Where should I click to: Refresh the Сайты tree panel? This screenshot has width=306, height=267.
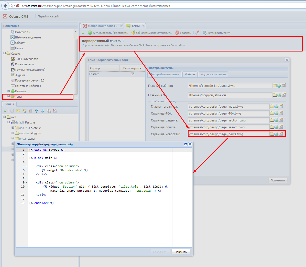click(5, 111)
